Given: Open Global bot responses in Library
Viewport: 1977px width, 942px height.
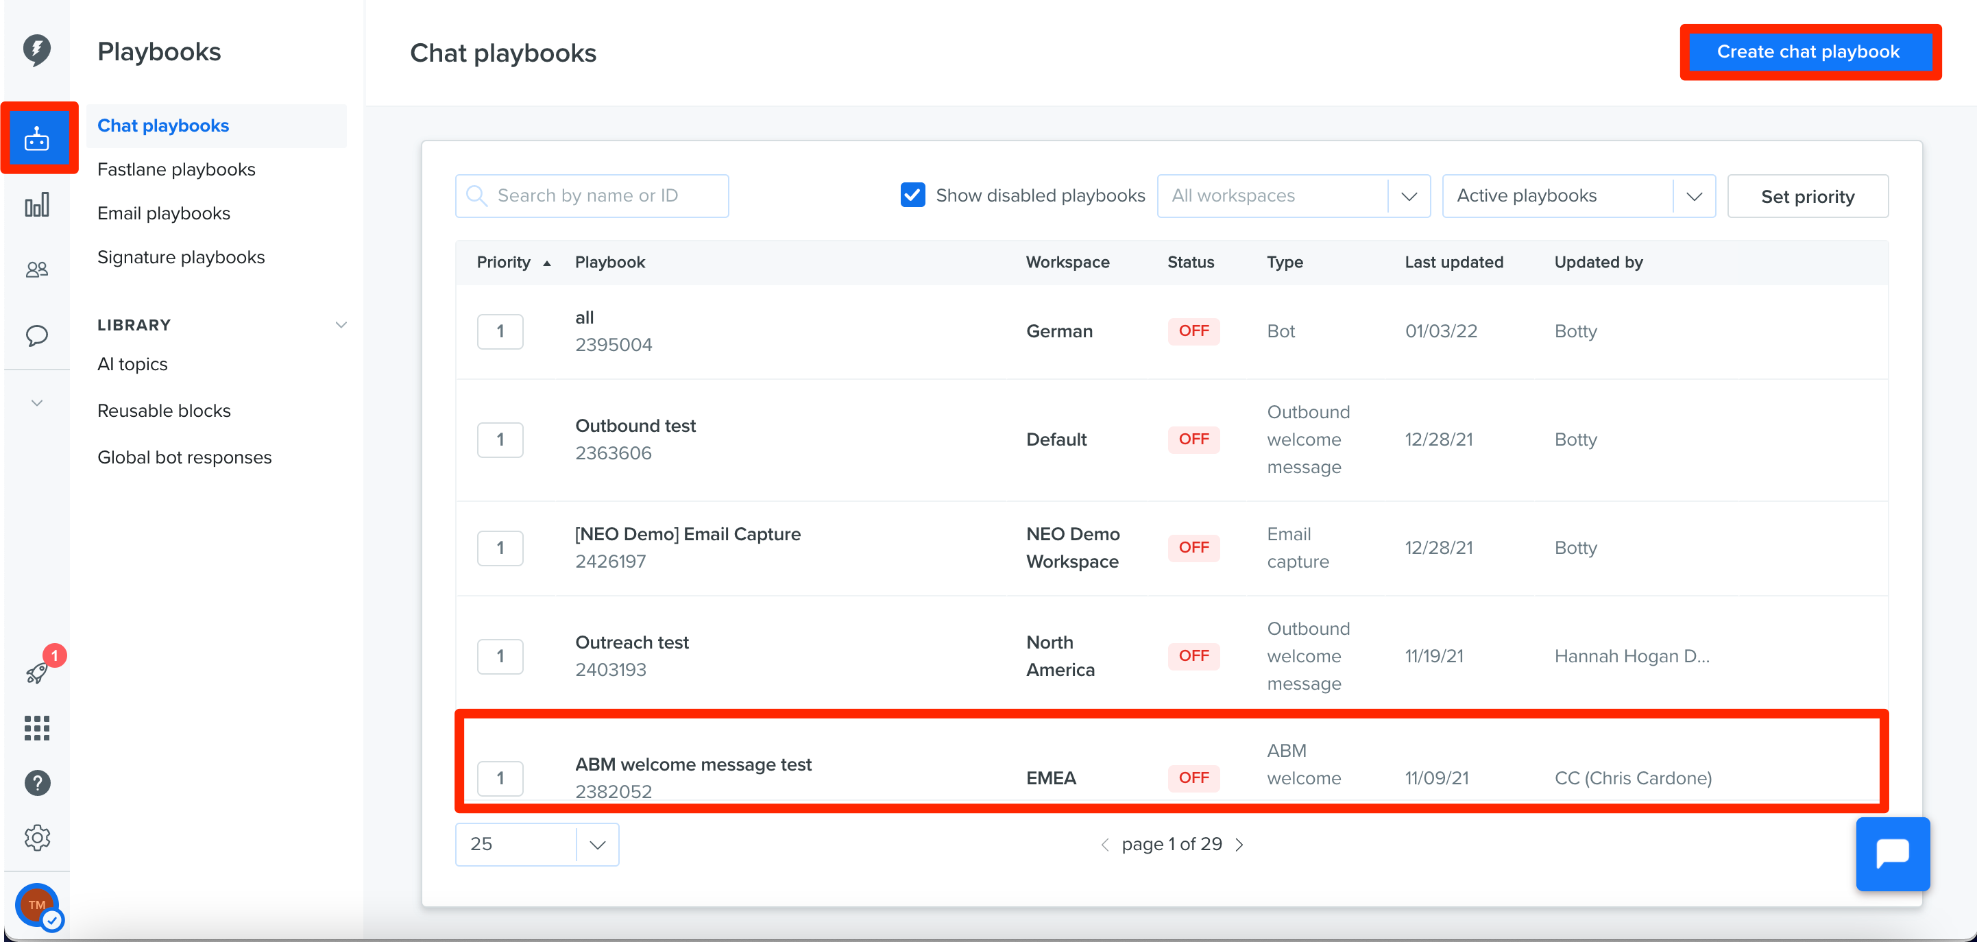Looking at the screenshot, I should 184,457.
